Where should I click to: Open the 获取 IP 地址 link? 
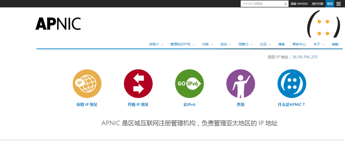coord(87,105)
